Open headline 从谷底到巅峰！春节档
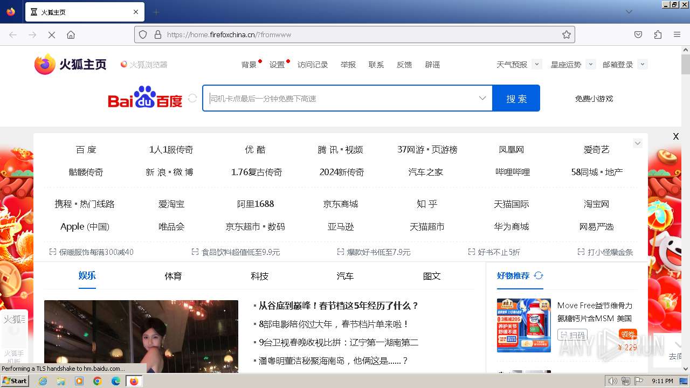The image size is (690, 388). pyautogui.click(x=339, y=306)
